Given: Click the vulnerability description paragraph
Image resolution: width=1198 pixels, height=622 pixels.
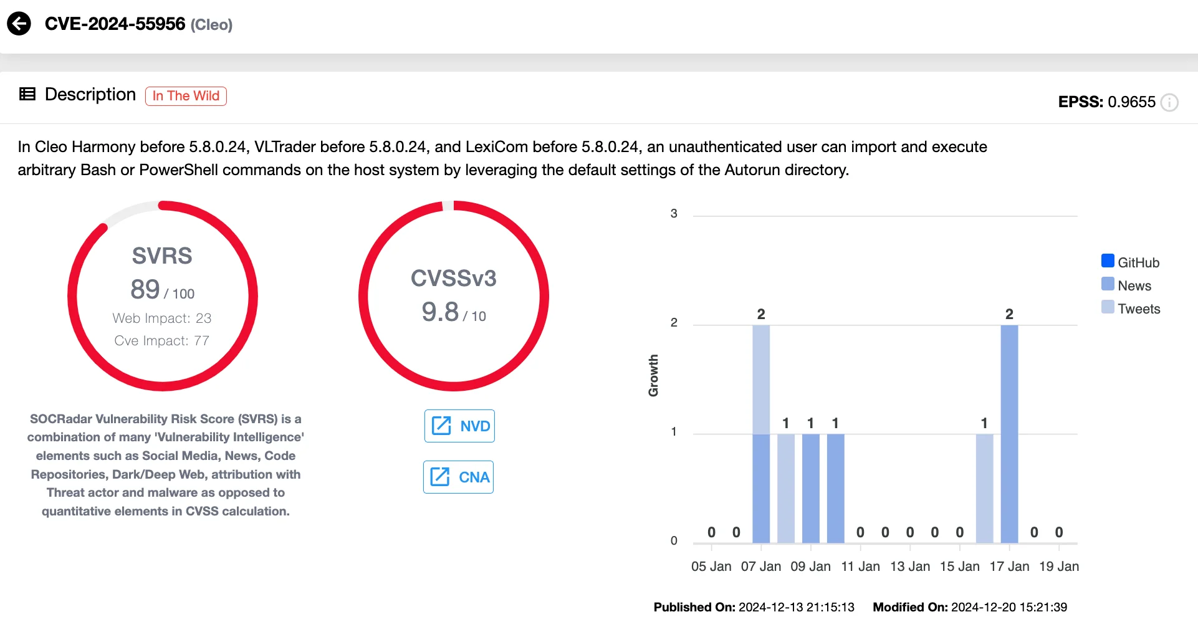Looking at the screenshot, I should click(x=502, y=158).
